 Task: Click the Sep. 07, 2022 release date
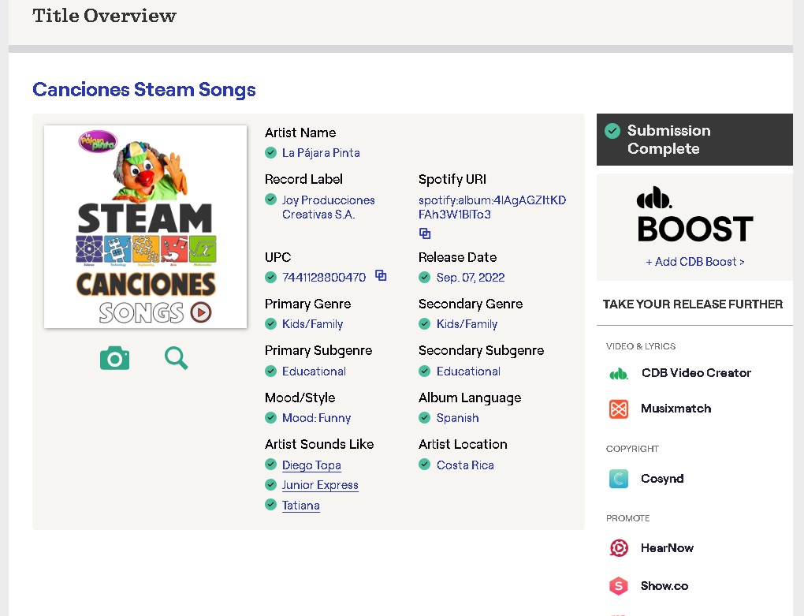[471, 278]
